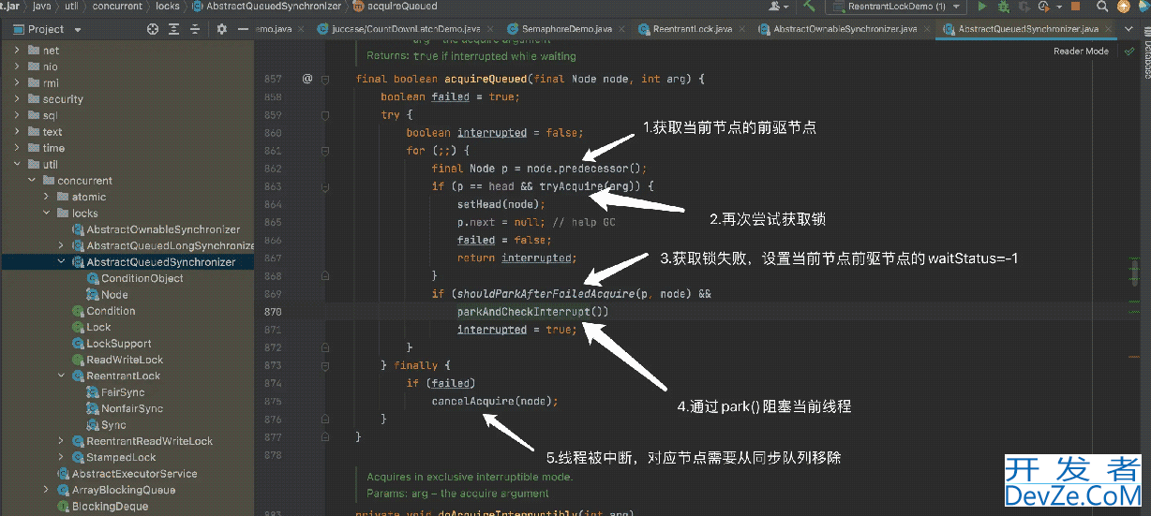This screenshot has width=1151, height=516.
Task: Expand the net package folder
Action: tap(18, 51)
